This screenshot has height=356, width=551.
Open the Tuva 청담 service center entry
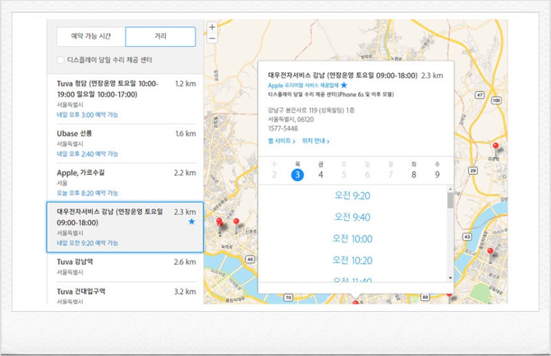pos(125,98)
